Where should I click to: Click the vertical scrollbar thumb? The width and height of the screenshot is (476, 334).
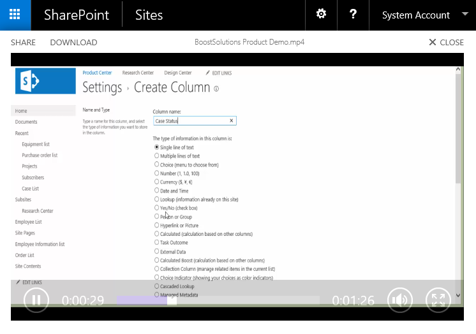458,128
